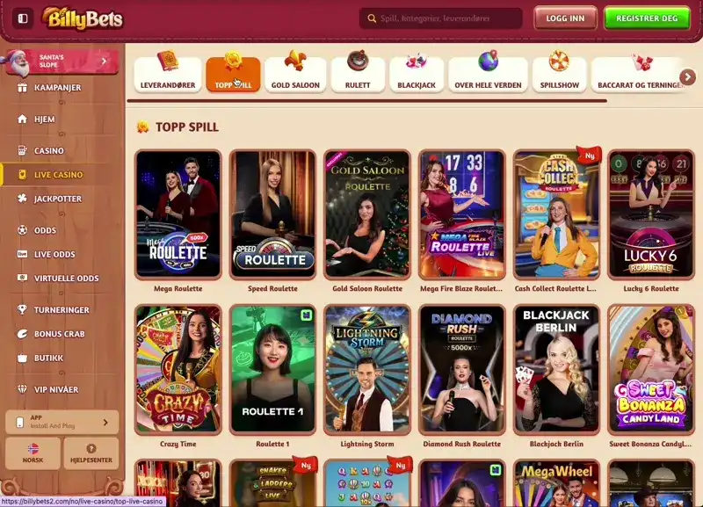
Task: Open the Norsk language selector
Action: point(33,453)
